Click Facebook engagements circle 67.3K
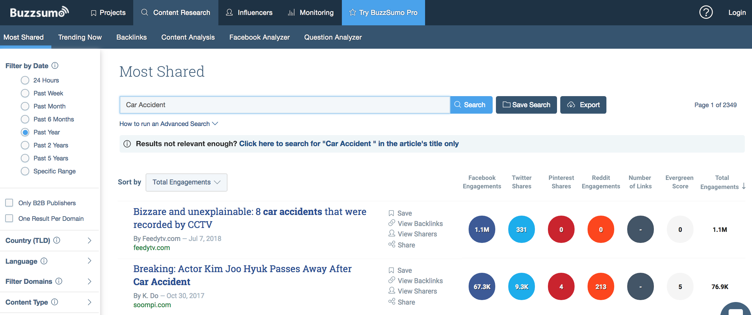Image resolution: width=752 pixels, height=315 pixels. 482,286
